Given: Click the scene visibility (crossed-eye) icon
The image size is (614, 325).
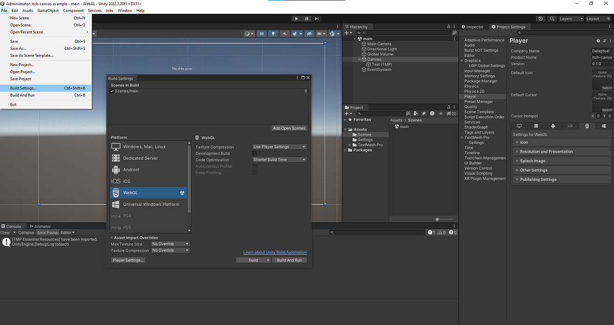Looking at the screenshot, I should click(310, 33).
